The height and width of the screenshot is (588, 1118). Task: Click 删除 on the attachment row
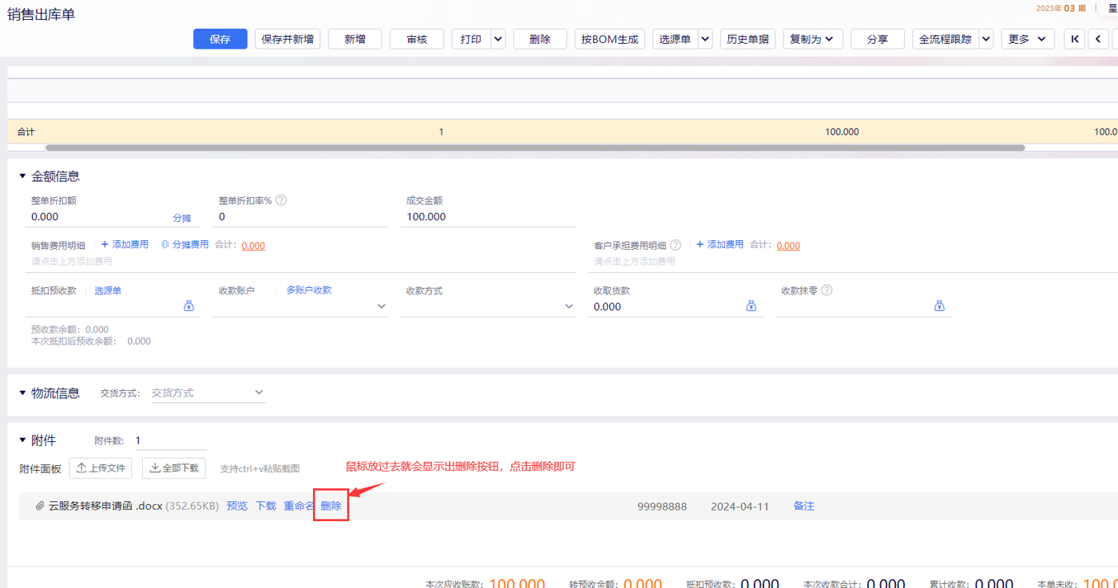point(331,506)
